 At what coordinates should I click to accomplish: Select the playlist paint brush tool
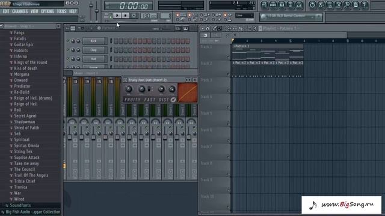tap(220, 29)
